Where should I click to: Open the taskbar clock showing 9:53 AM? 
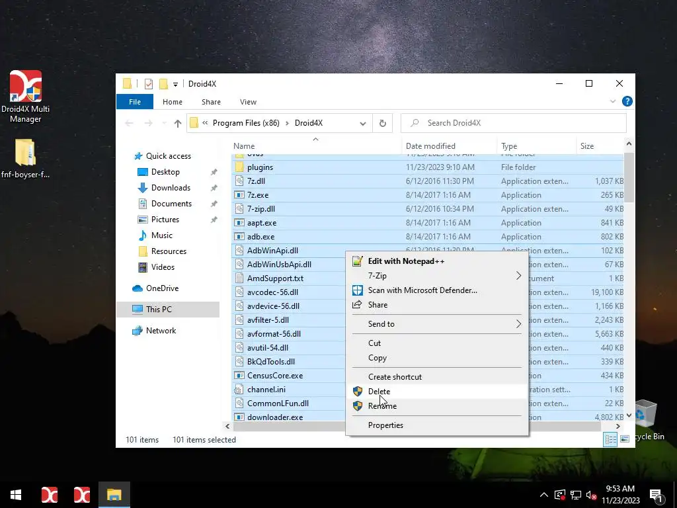[620, 495]
